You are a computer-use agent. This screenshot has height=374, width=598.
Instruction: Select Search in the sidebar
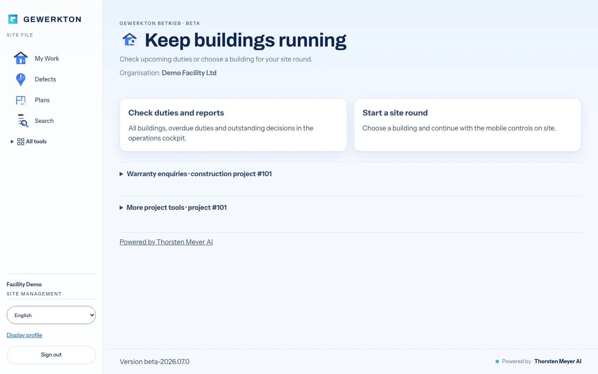pos(44,121)
